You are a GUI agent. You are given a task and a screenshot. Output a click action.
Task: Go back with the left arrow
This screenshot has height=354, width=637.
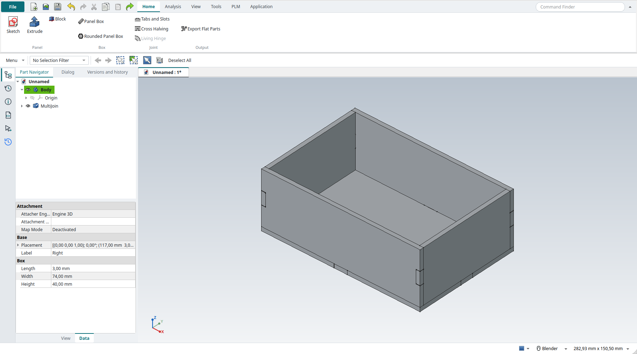[98, 61]
